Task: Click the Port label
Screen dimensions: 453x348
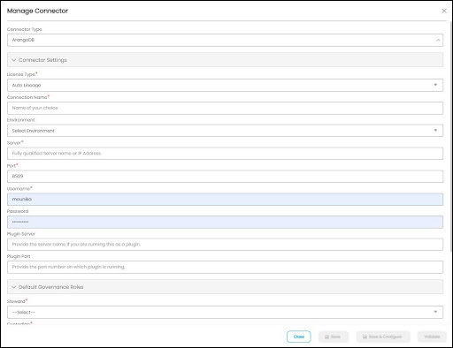Action: click(x=12, y=166)
